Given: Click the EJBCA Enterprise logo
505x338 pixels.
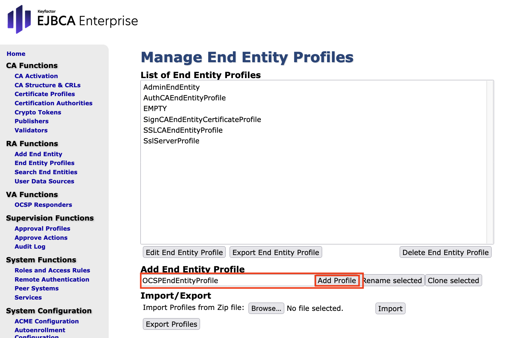Looking at the screenshot, I should point(72,20).
